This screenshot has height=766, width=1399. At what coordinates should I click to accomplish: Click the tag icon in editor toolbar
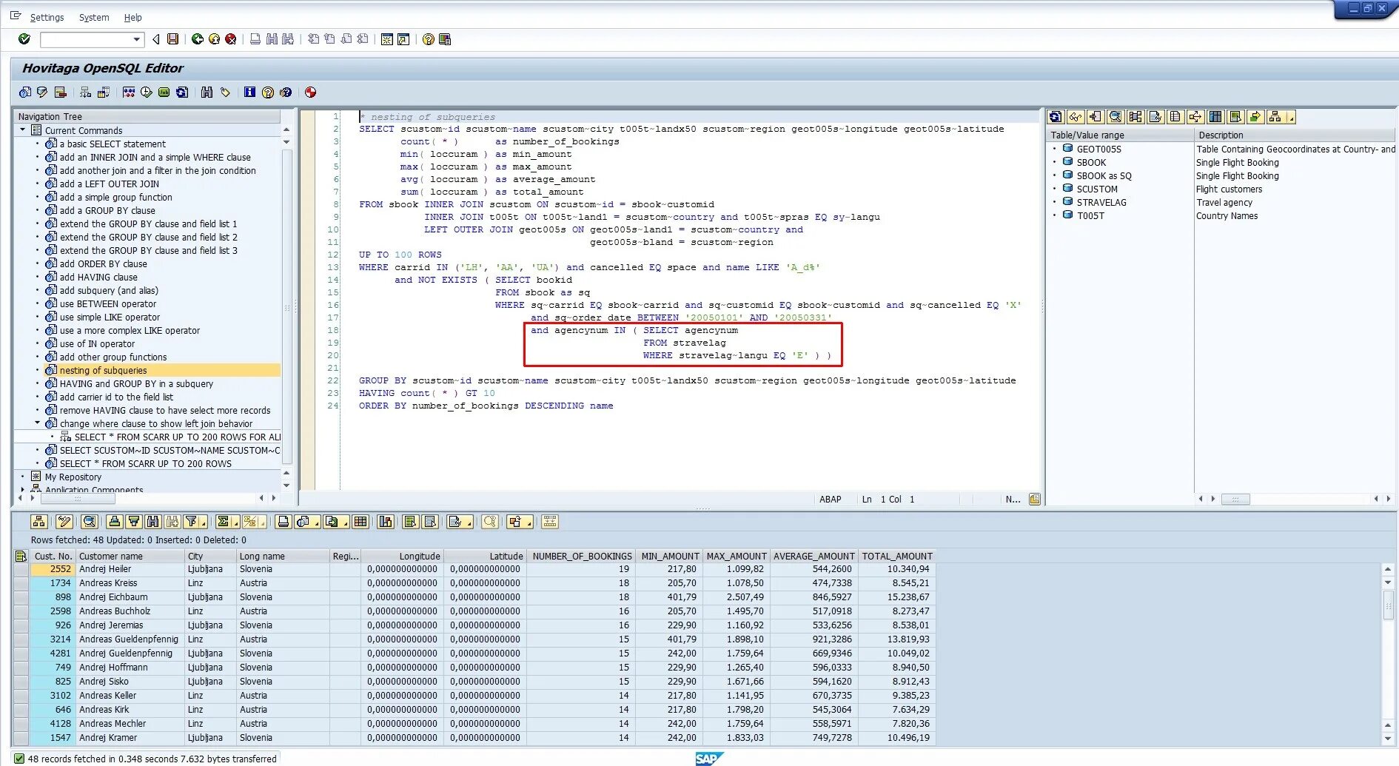click(x=225, y=93)
